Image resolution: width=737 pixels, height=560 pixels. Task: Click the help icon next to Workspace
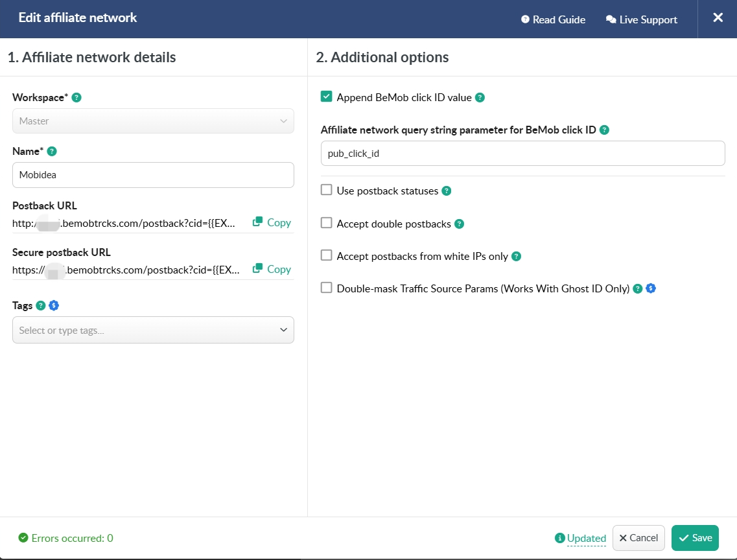(76, 98)
